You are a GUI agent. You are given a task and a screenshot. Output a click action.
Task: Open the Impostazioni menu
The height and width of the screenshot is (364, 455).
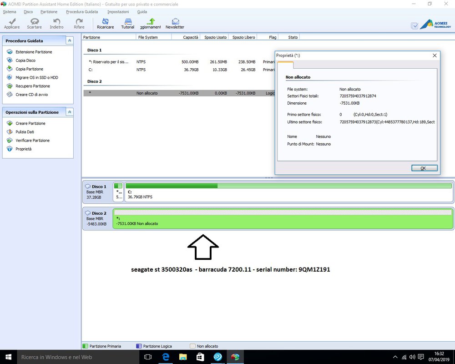pyautogui.click(x=118, y=11)
